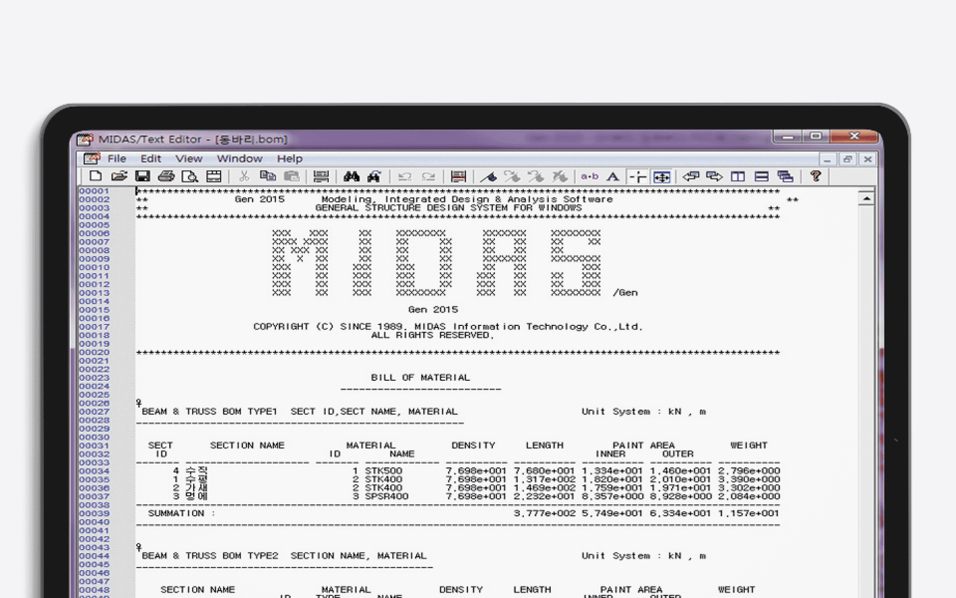Click the COPYRIGHT (C) SINCE 1989 line

tap(448, 327)
